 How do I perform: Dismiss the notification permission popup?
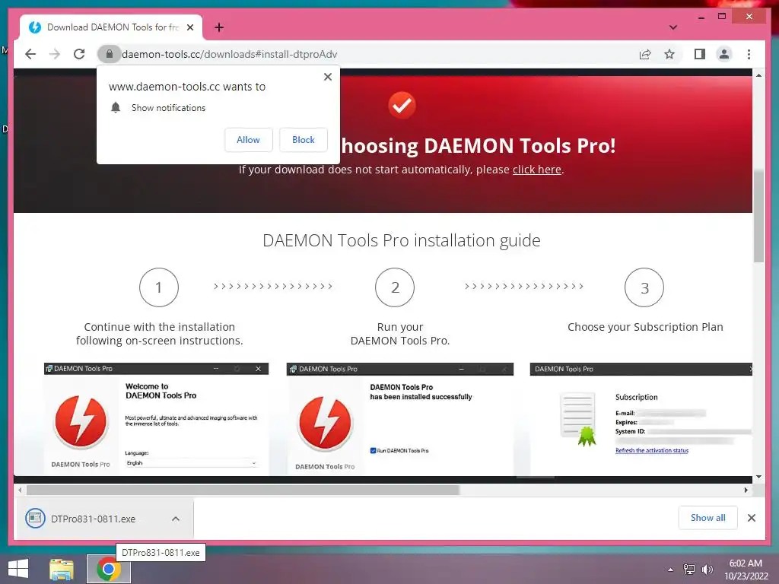click(x=327, y=77)
